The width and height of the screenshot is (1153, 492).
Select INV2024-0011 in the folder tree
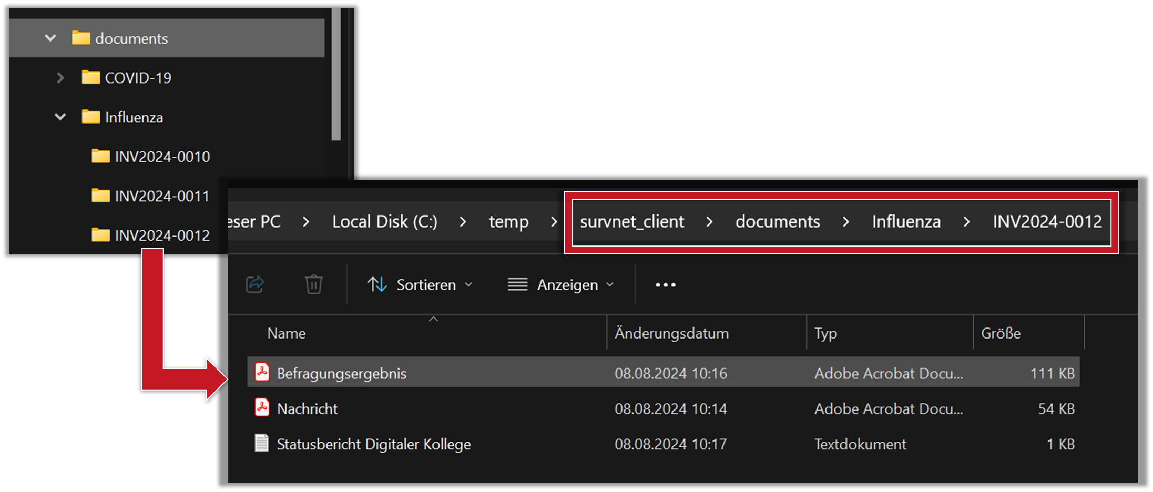pyautogui.click(x=162, y=196)
